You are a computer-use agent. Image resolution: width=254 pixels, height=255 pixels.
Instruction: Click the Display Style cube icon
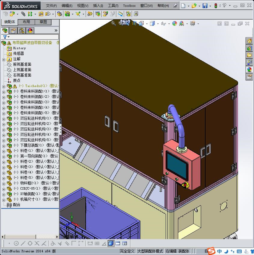(x=152, y=24)
